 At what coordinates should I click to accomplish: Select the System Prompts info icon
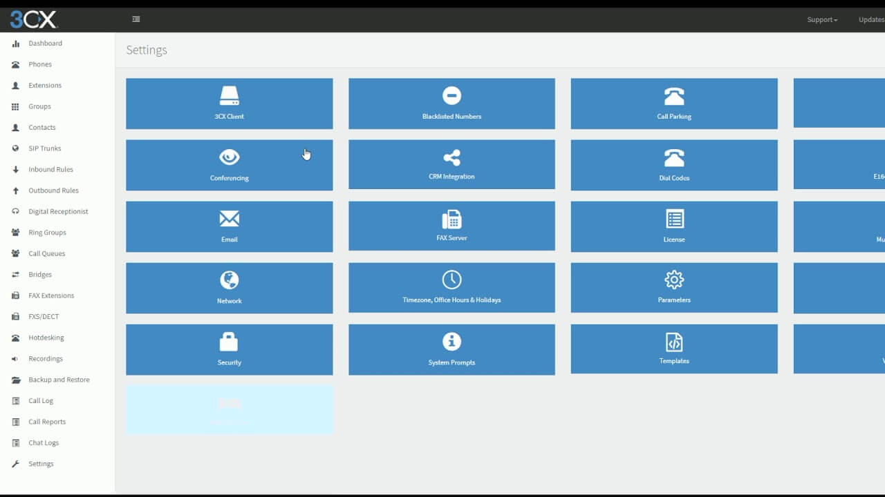click(451, 342)
